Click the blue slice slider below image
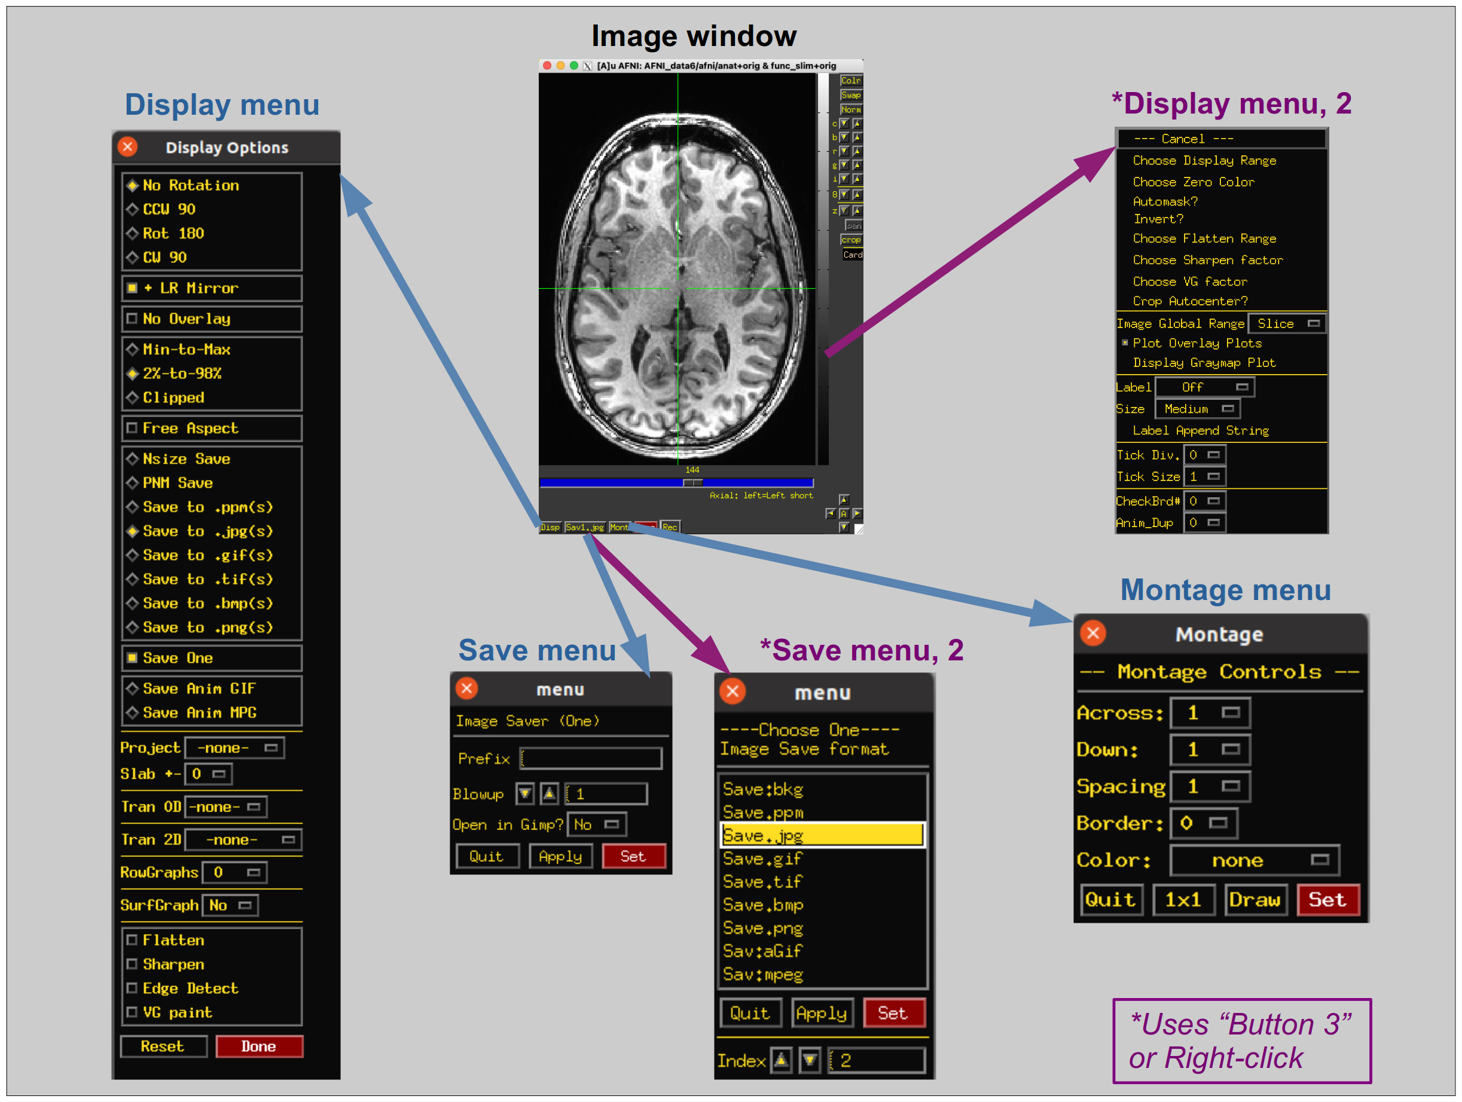This screenshot has height=1102, width=1462. (x=676, y=483)
